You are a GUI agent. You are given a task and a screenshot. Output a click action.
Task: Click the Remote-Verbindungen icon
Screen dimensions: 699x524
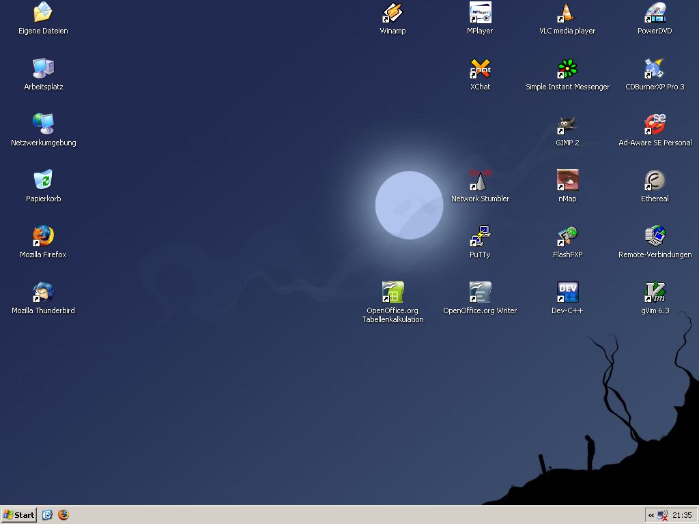pos(655,236)
